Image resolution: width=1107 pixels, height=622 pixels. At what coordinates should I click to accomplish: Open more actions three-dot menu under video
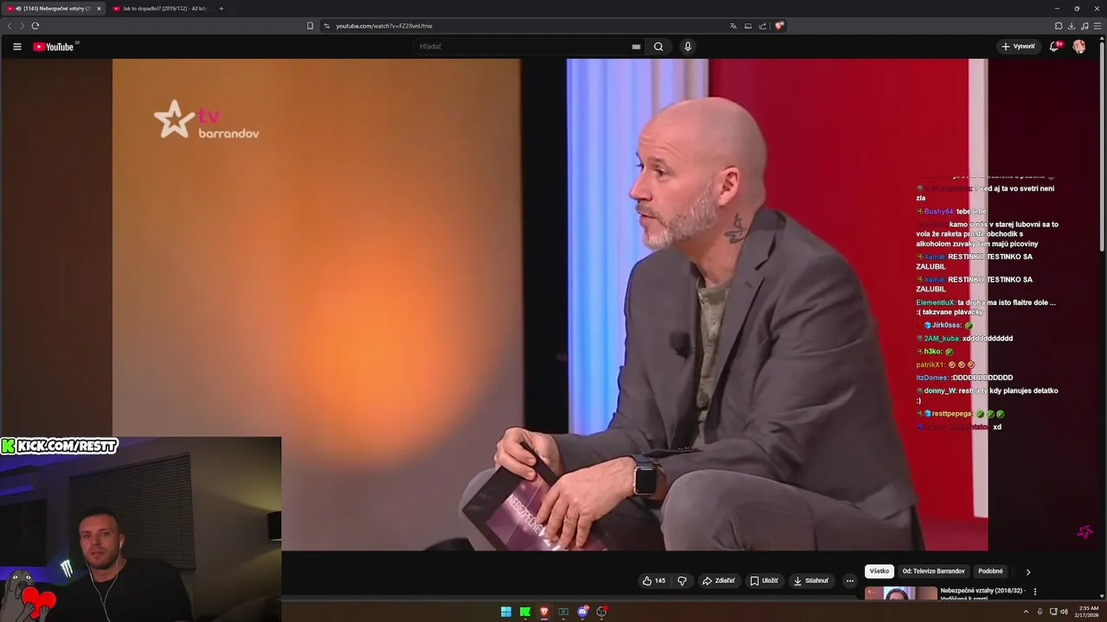pyautogui.click(x=849, y=581)
